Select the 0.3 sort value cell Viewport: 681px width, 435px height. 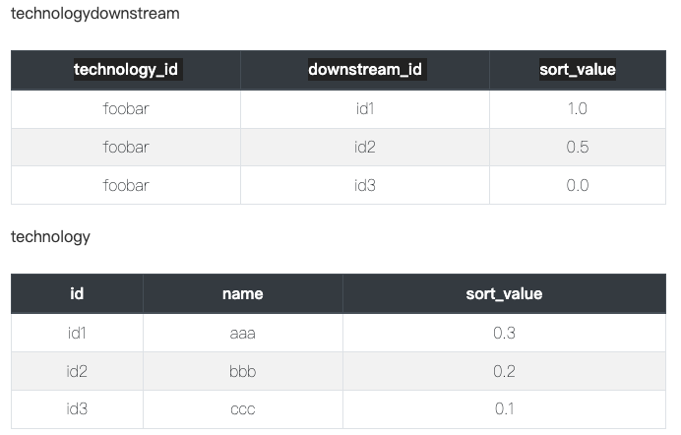coord(504,333)
